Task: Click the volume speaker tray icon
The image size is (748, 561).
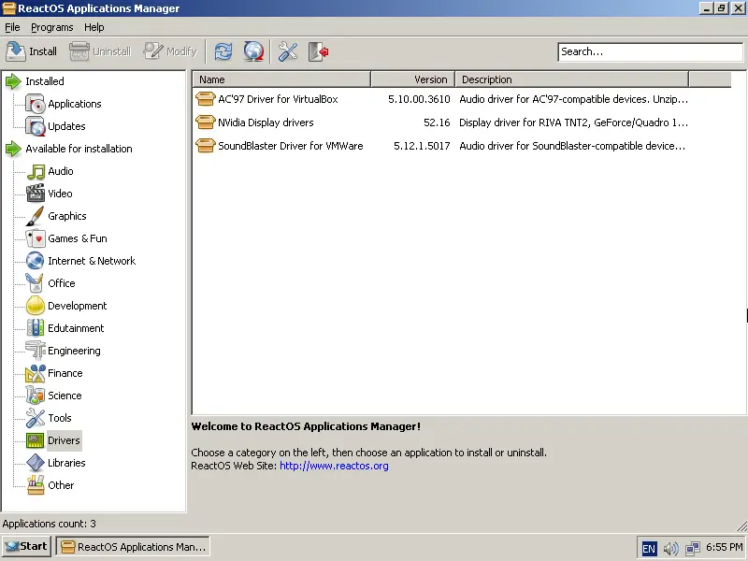Action: (x=670, y=548)
